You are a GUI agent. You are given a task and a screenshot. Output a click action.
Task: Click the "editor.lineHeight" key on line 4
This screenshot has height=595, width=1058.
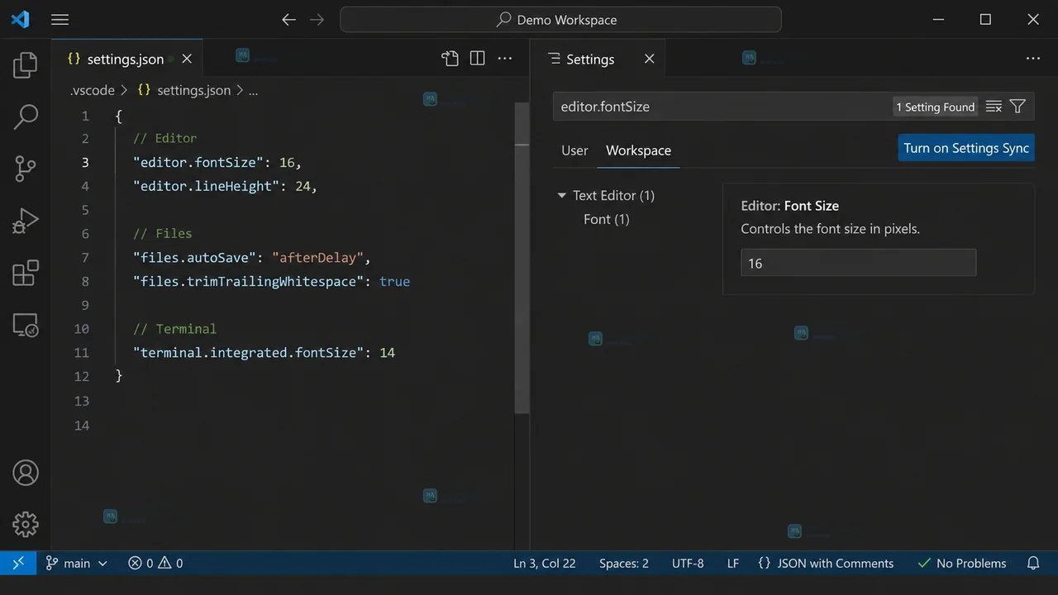[x=206, y=186]
